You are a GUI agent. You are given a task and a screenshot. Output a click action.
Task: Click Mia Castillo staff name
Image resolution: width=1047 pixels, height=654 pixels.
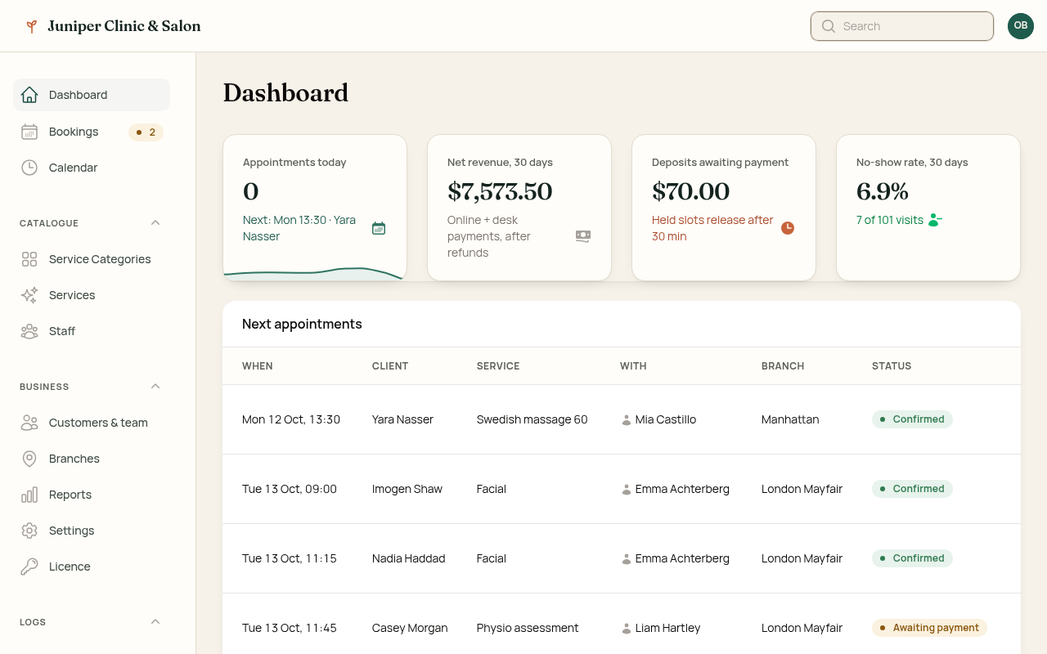point(666,419)
